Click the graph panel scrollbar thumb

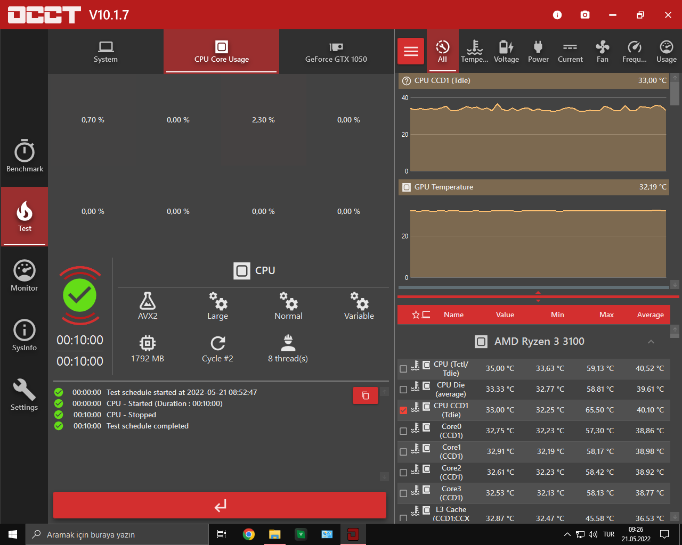coord(675,94)
